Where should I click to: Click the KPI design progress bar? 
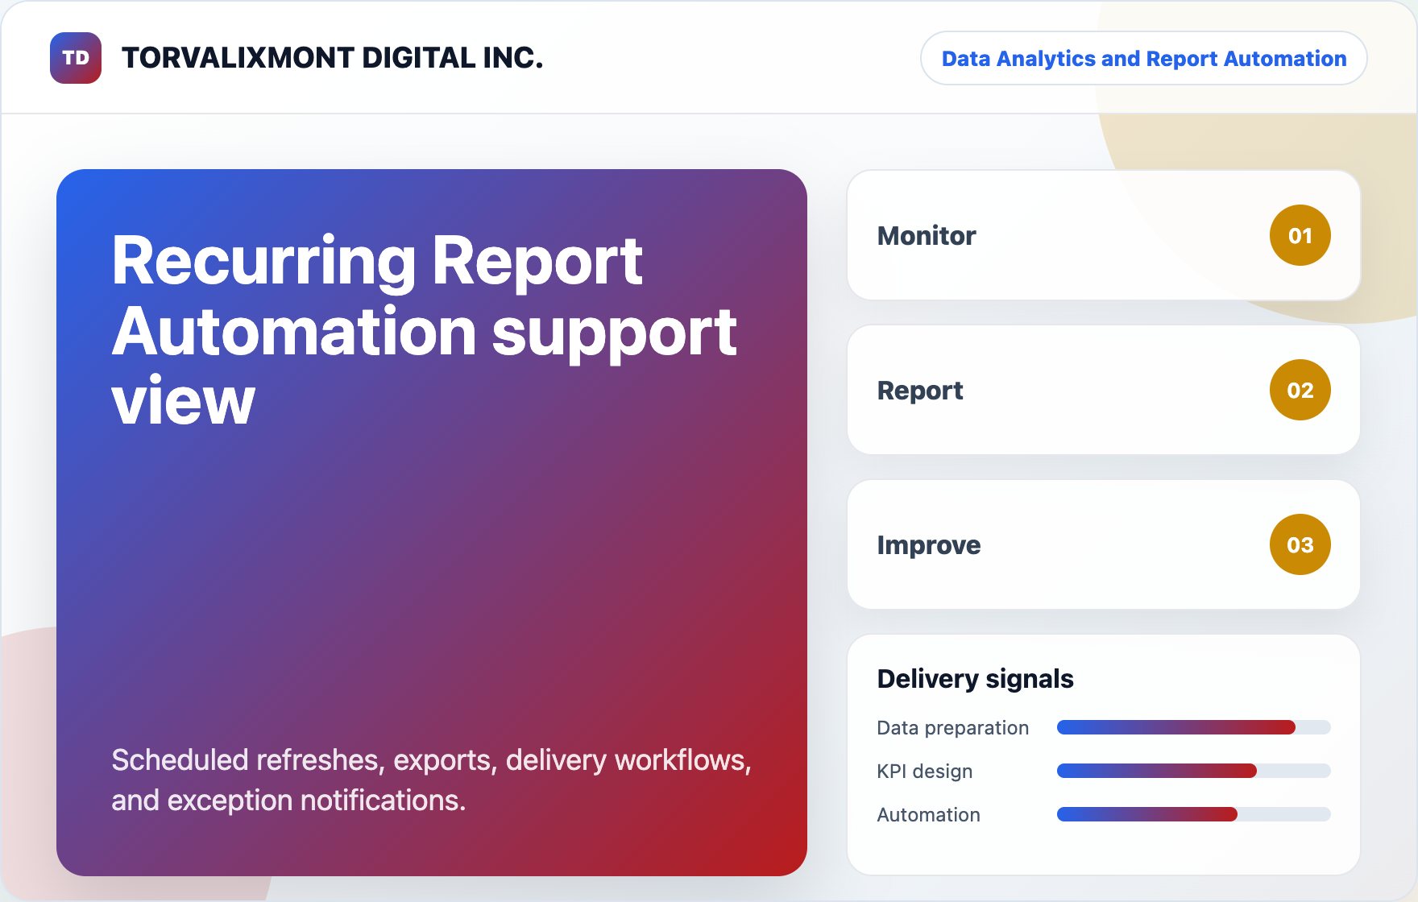[x=1193, y=771]
